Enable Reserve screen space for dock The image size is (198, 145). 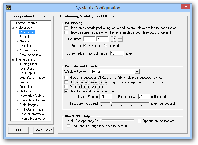66,32
